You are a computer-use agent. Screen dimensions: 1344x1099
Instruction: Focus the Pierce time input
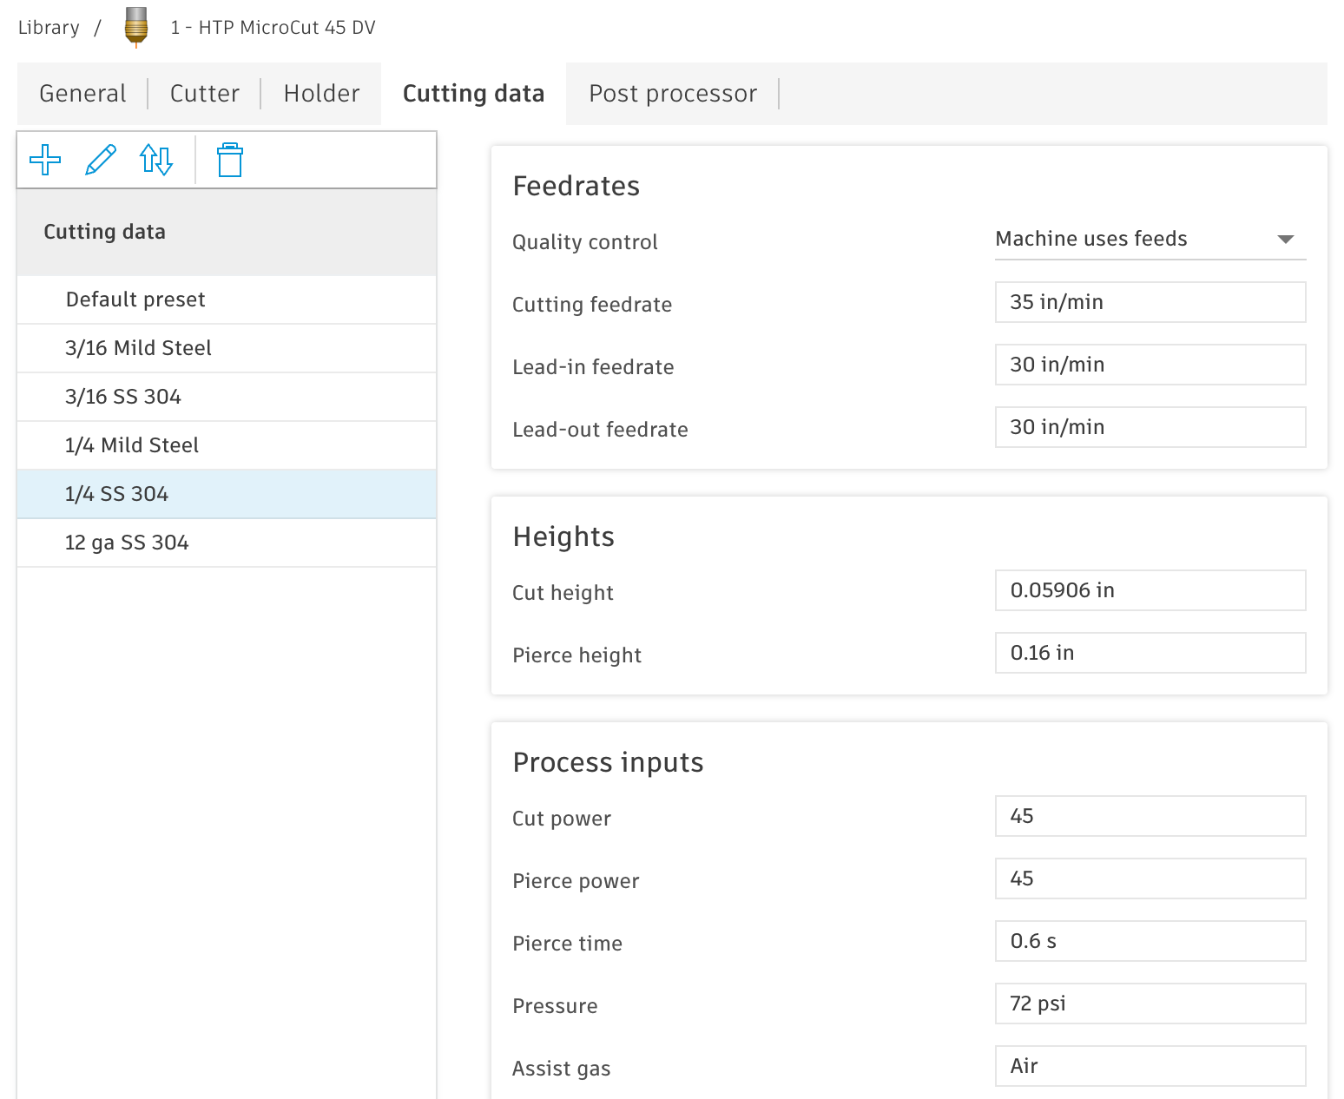(x=1150, y=941)
